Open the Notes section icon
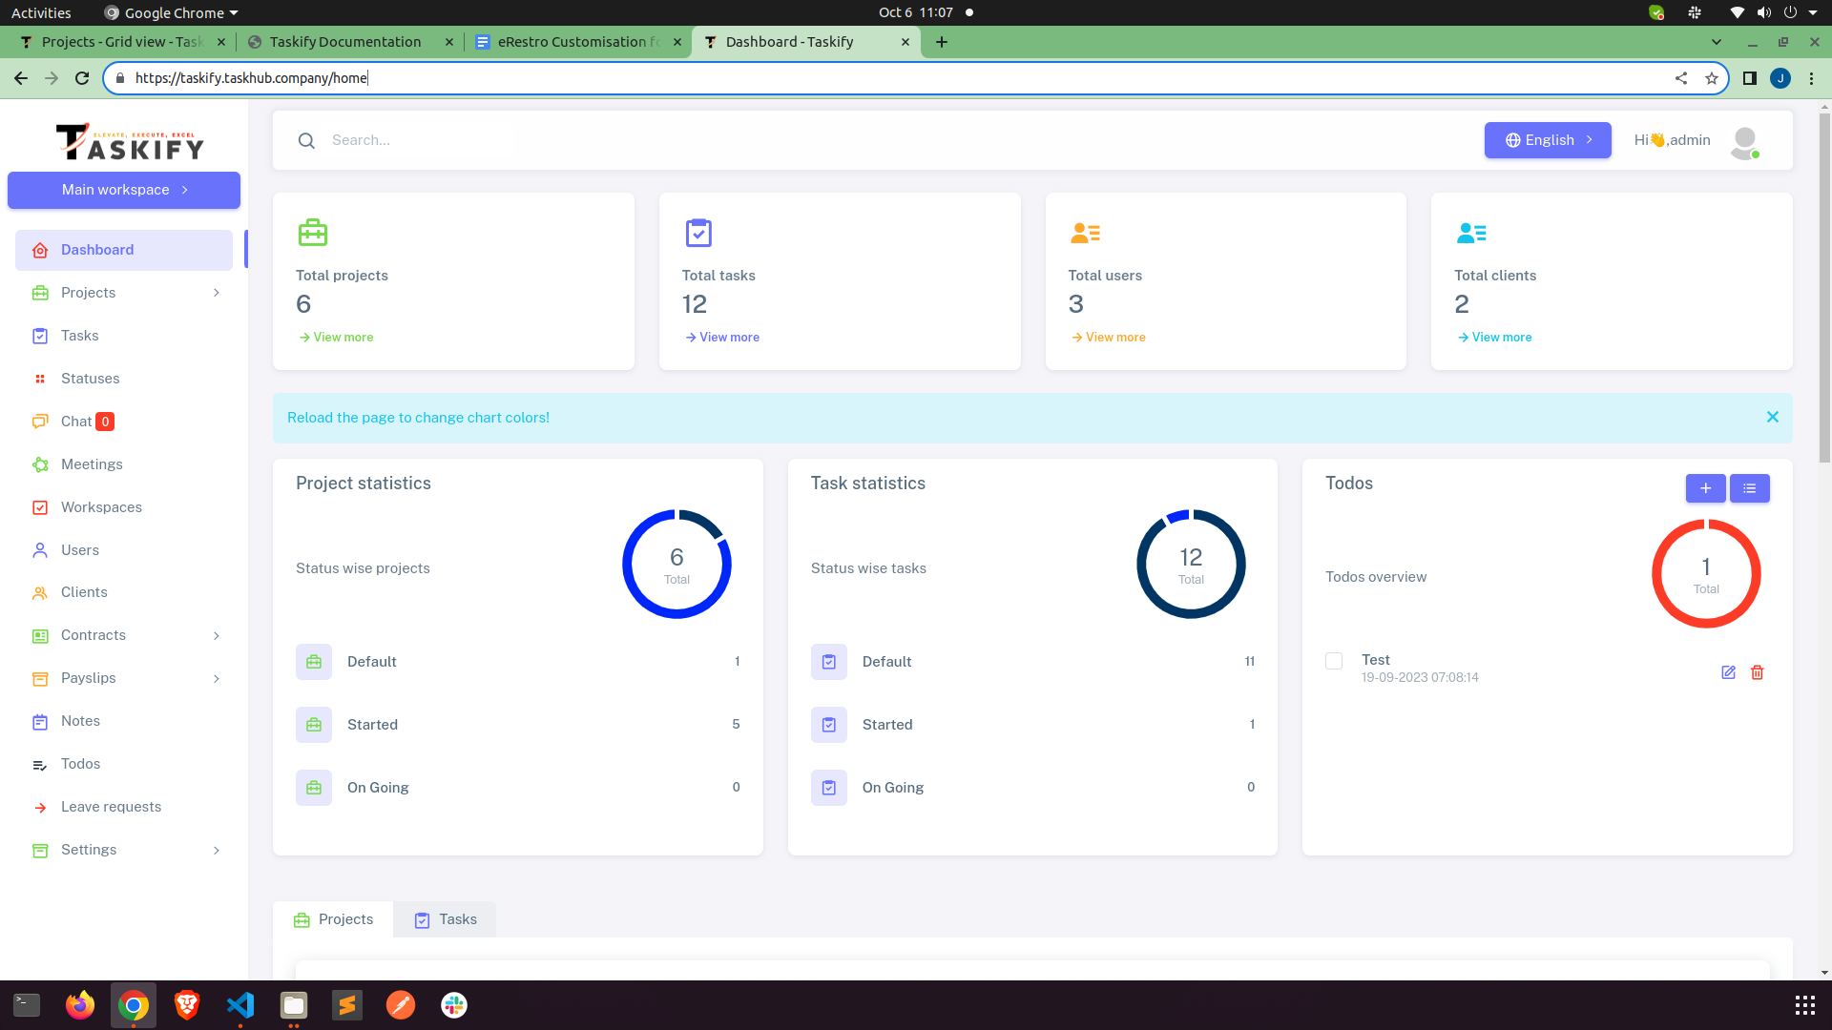The image size is (1832, 1030). click(39, 721)
